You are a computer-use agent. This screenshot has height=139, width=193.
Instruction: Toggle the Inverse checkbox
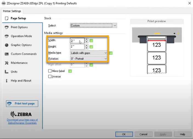[50, 76]
